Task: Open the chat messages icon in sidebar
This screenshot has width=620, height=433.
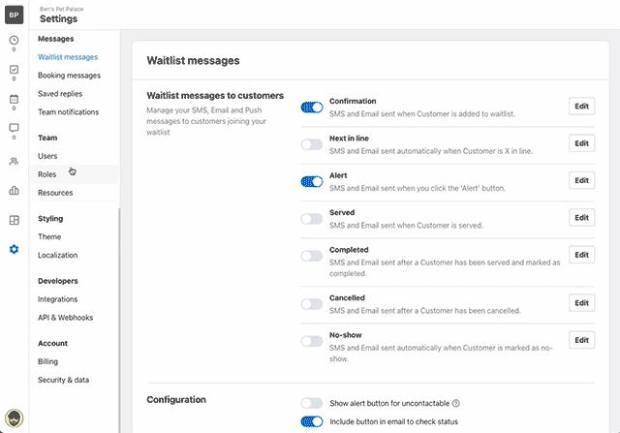Action: click(x=14, y=128)
